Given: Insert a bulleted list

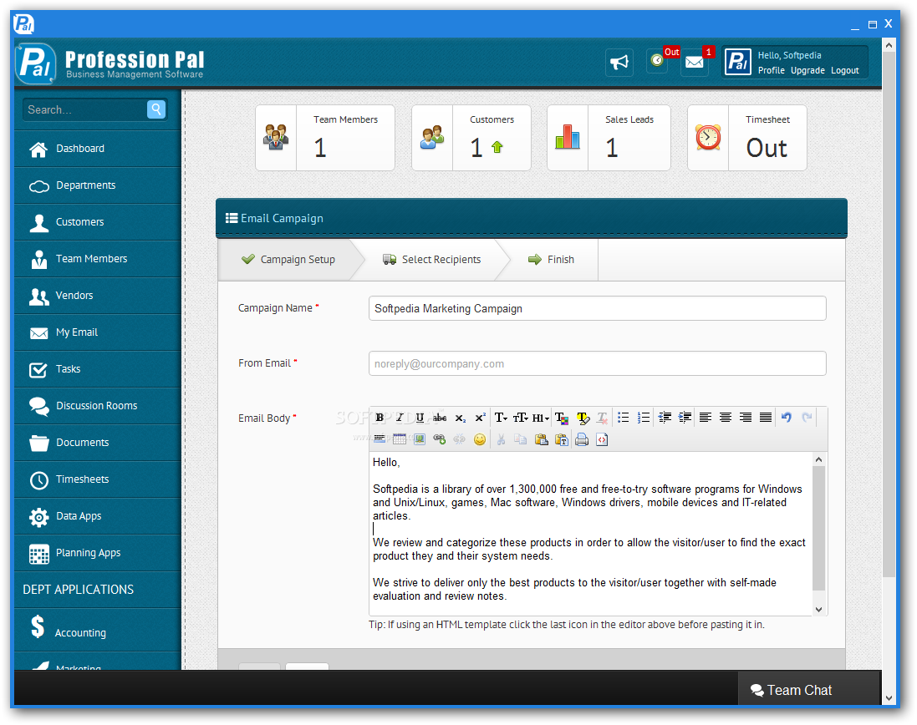Looking at the screenshot, I should (x=624, y=418).
